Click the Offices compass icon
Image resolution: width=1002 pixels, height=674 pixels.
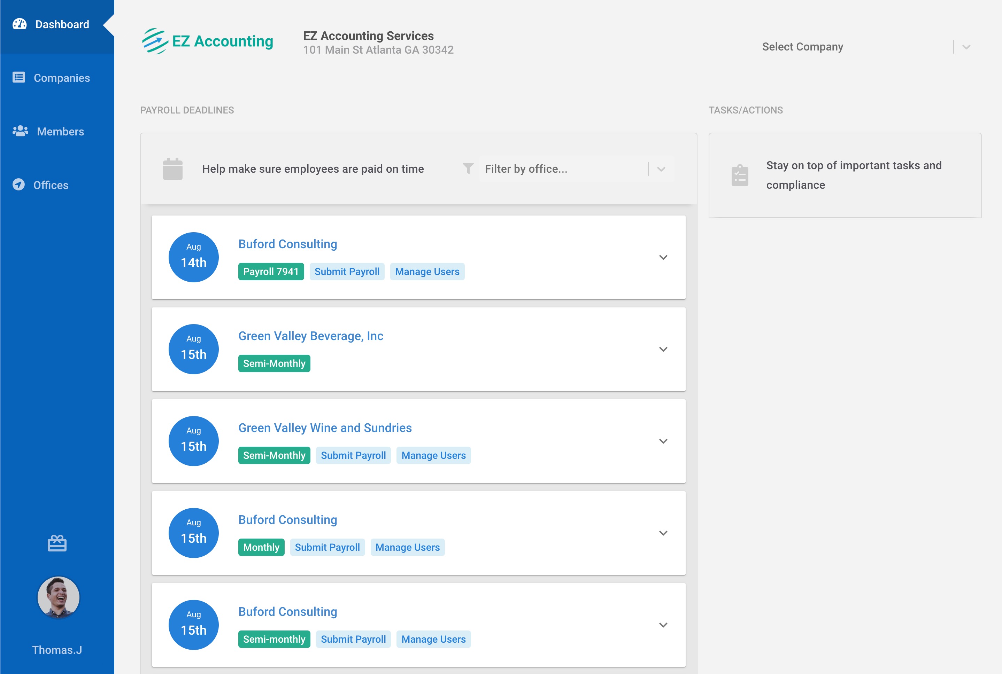18,185
